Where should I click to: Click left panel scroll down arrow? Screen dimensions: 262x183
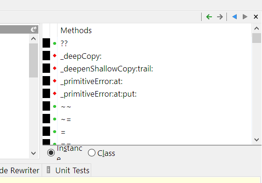tap(33, 153)
